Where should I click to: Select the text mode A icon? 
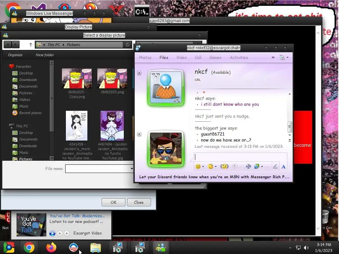pos(283,167)
